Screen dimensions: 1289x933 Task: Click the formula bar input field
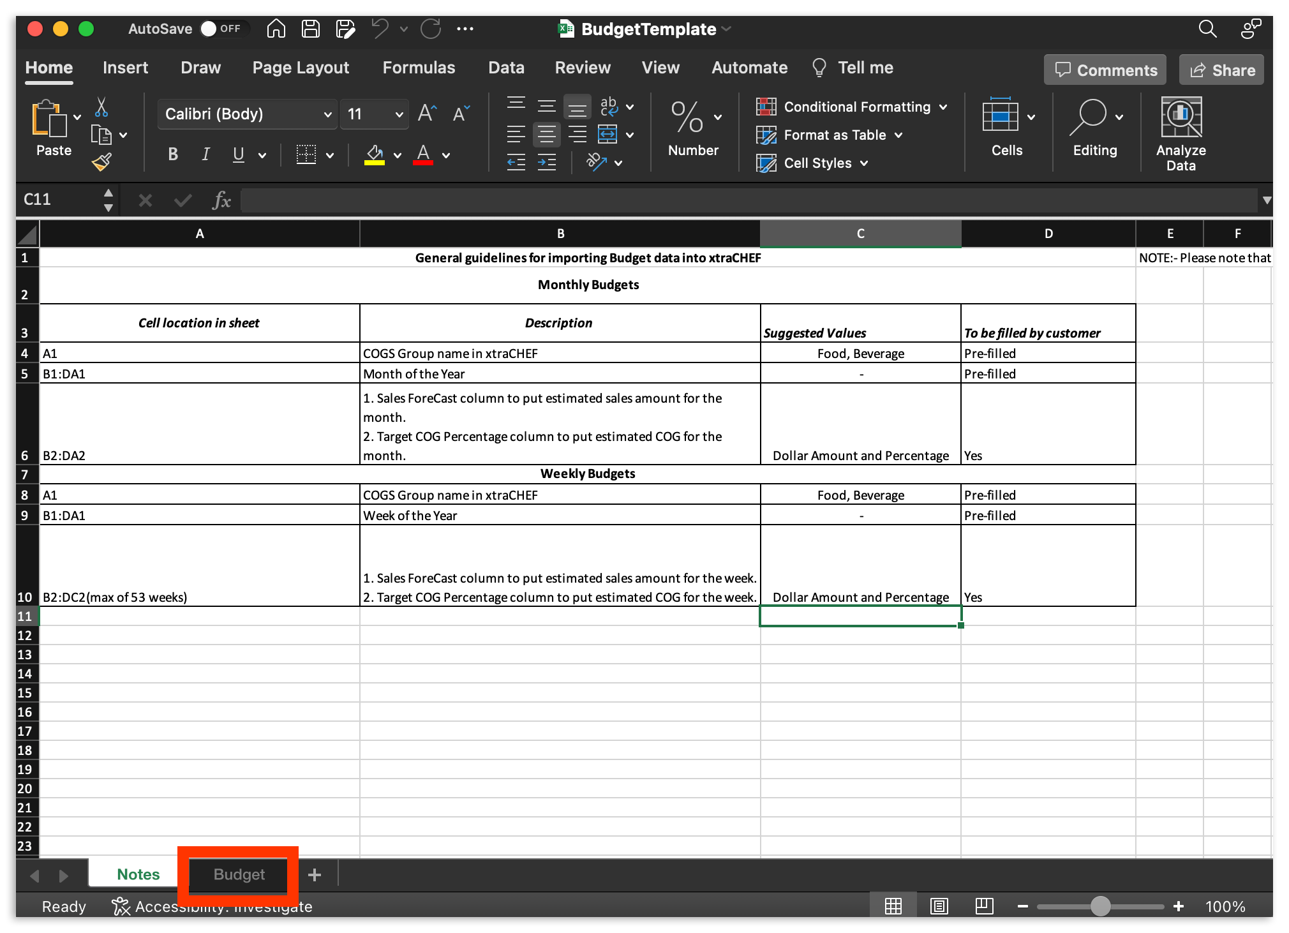point(747,200)
